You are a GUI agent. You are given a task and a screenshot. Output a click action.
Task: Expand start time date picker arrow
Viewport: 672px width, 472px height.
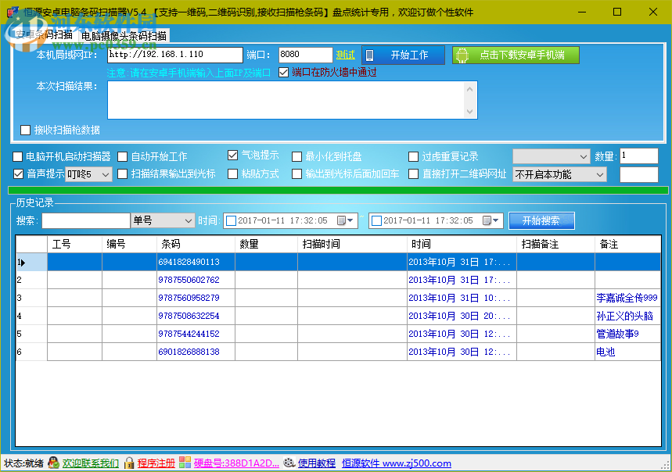tap(350, 220)
